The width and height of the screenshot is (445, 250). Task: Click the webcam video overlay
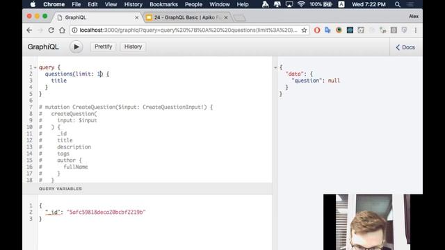(373, 222)
